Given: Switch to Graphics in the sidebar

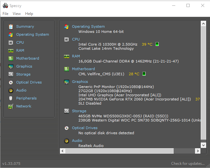Looking at the screenshot, I should point(24,66).
